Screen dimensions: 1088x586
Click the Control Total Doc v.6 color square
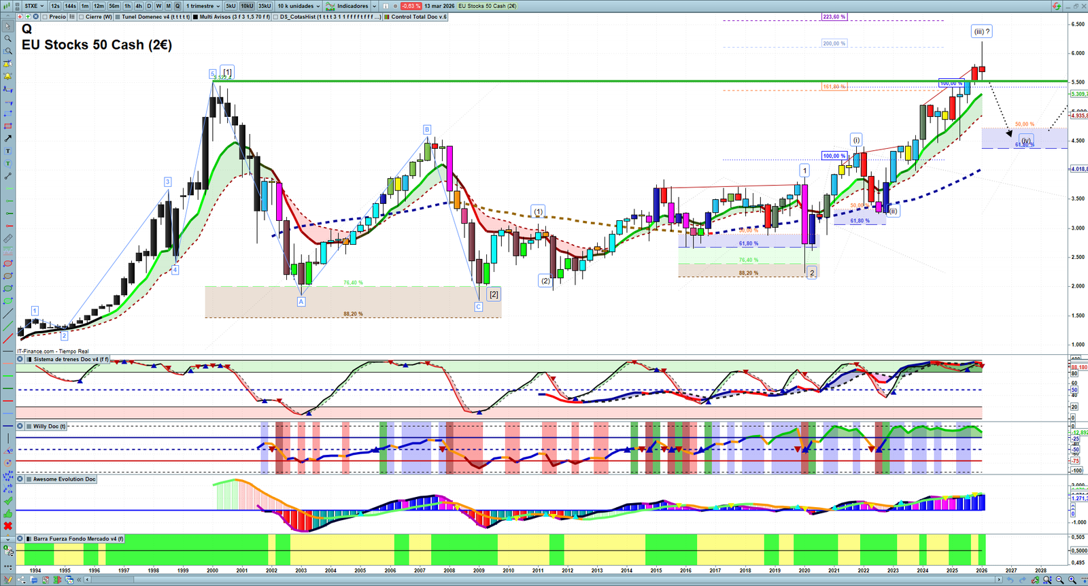tap(387, 17)
